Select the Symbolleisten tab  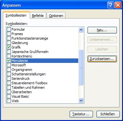click(x=16, y=15)
